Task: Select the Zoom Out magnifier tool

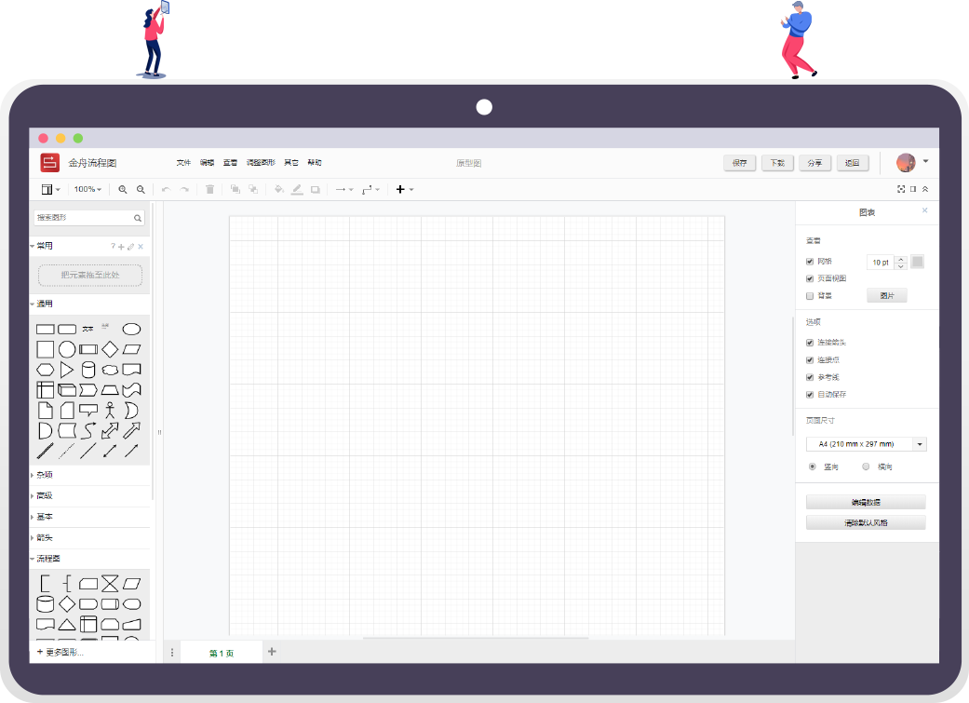Action: pos(141,189)
